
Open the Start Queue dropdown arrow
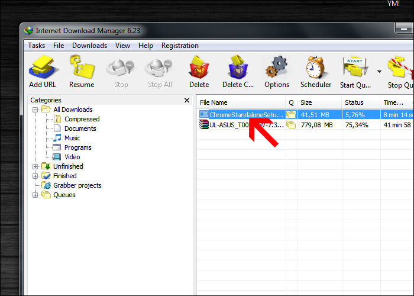380,72
